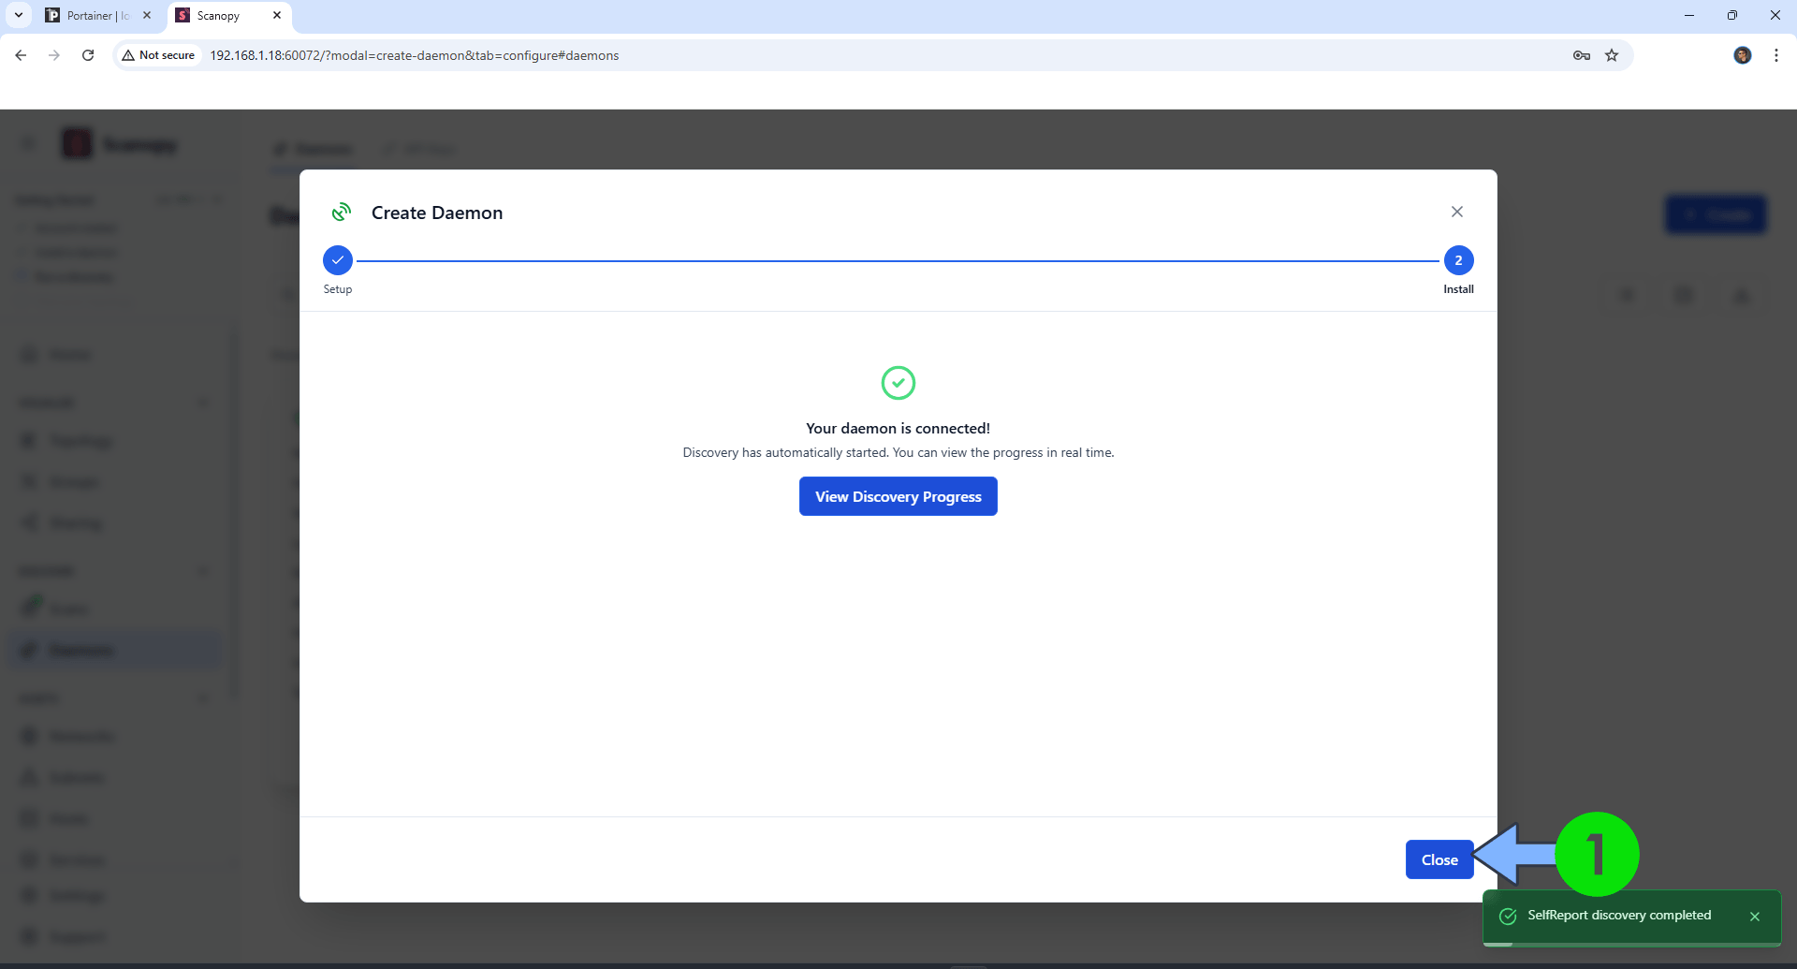Click the sidebar collapse hamburger icon
Image resolution: width=1797 pixels, height=969 pixels.
click(27, 142)
